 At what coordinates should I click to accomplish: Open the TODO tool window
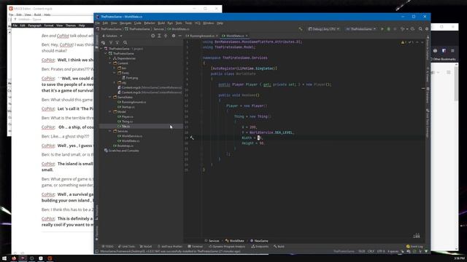coord(107,247)
